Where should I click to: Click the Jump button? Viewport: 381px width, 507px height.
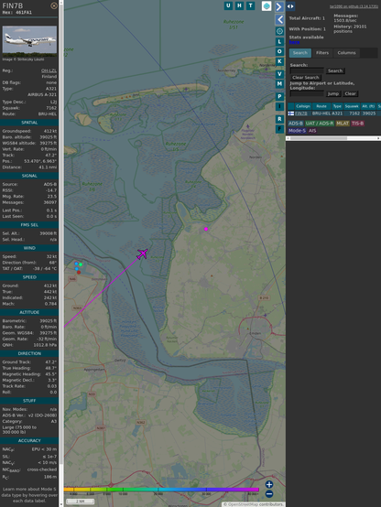click(x=332, y=93)
